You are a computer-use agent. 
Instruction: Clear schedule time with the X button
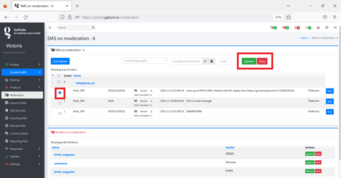click(x=205, y=61)
